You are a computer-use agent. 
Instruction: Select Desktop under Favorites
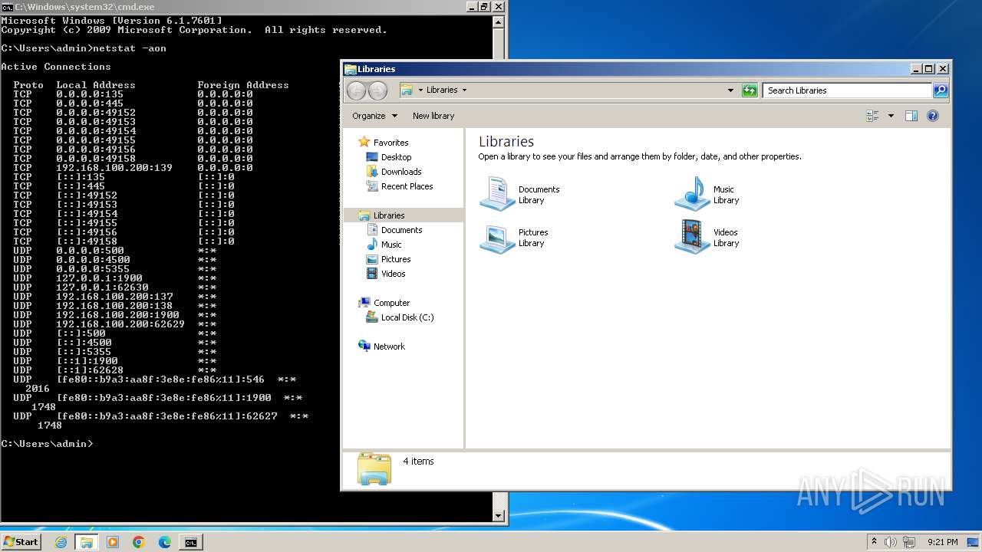coord(396,157)
